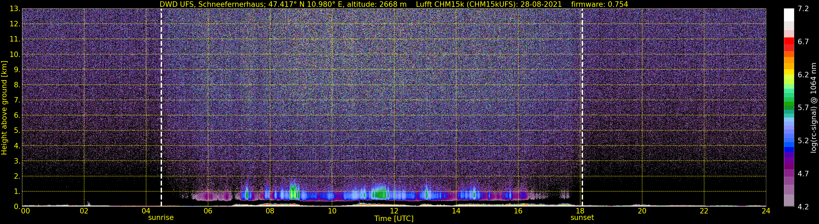Click the time axis tick '06'
The width and height of the screenshot is (819, 224).
click(x=208, y=211)
